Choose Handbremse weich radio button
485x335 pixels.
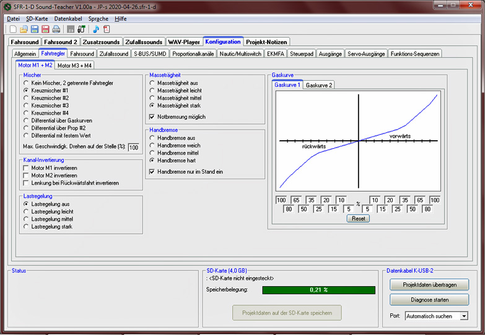coord(152,145)
